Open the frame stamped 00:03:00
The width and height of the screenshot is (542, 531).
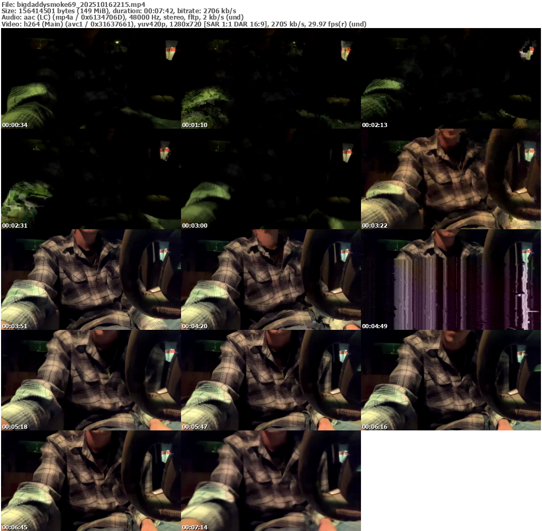(x=270, y=179)
